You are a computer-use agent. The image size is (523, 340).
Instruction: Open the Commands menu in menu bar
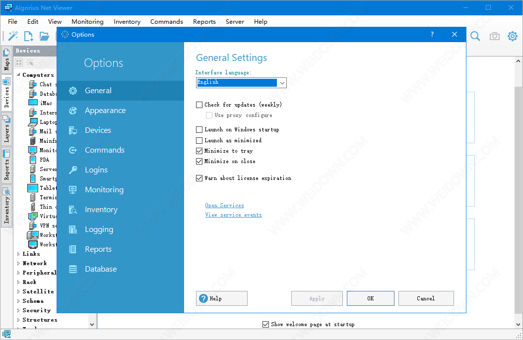166,22
